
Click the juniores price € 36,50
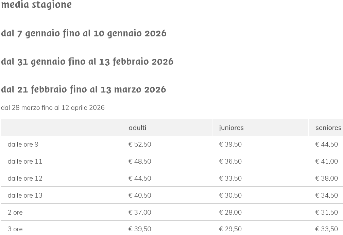coord(230,161)
